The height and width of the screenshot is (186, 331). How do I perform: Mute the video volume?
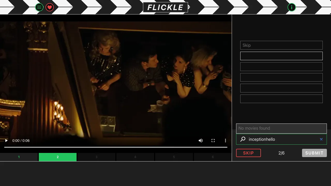pos(201,141)
